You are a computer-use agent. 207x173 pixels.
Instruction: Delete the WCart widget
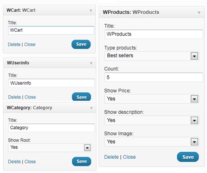click(14, 45)
